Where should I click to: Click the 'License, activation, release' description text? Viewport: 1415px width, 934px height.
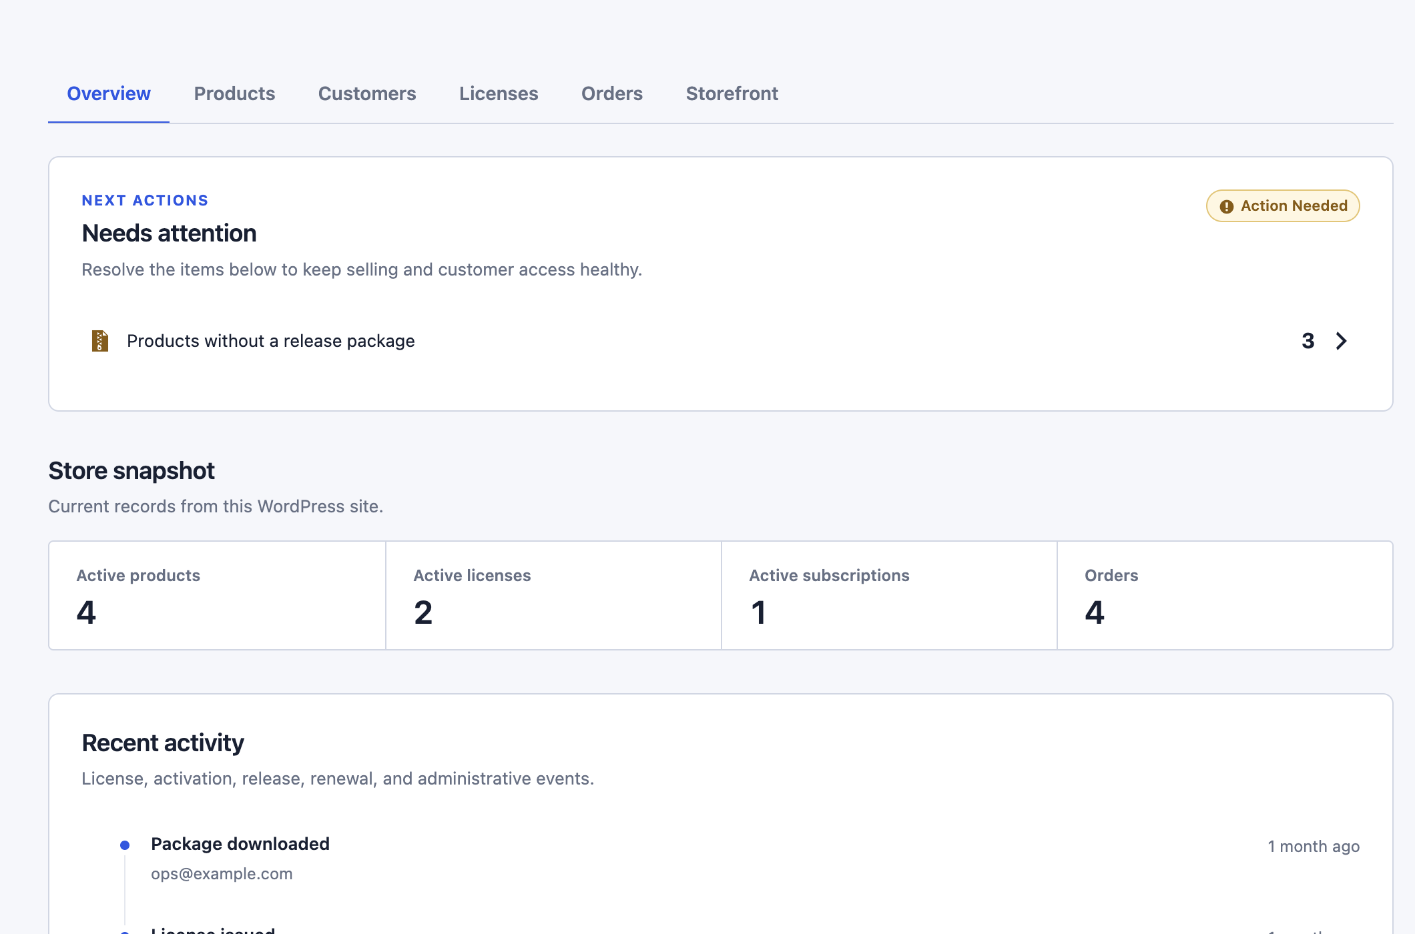point(338,779)
